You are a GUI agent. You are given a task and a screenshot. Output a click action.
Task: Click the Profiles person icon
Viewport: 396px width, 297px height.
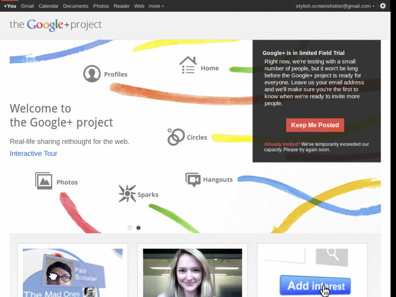click(92, 74)
